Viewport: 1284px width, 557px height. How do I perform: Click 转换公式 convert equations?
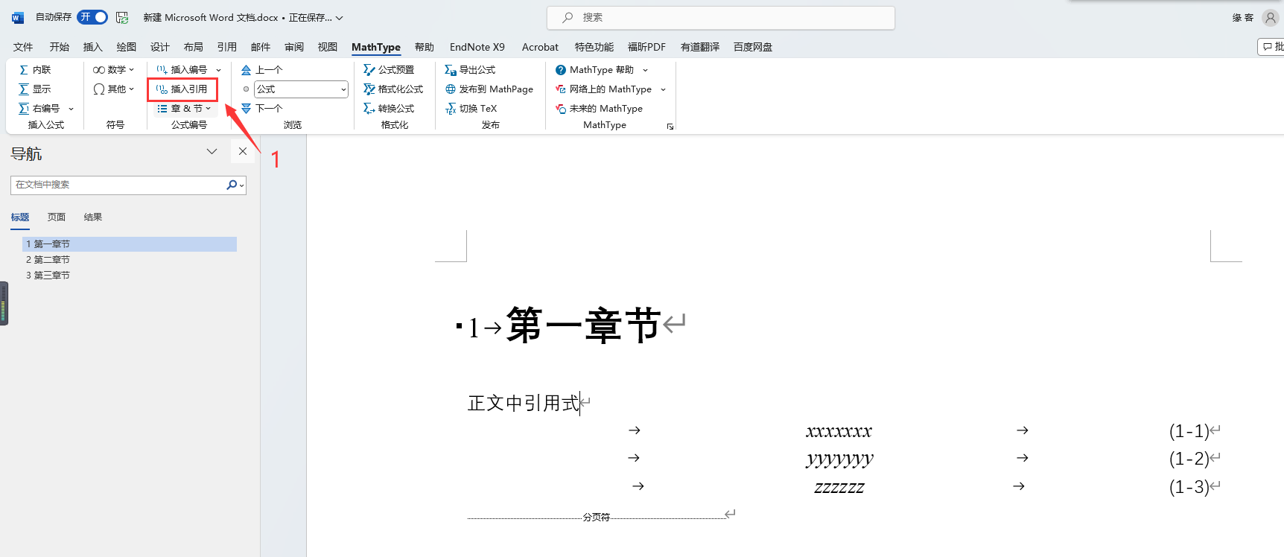pos(389,109)
